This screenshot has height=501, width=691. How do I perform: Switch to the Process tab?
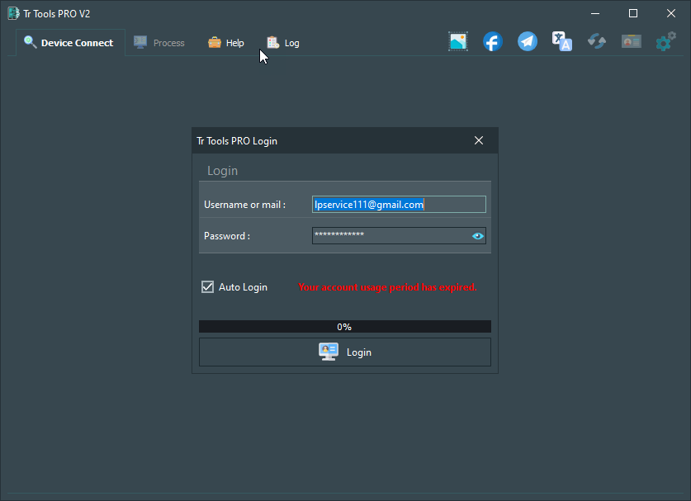click(159, 42)
